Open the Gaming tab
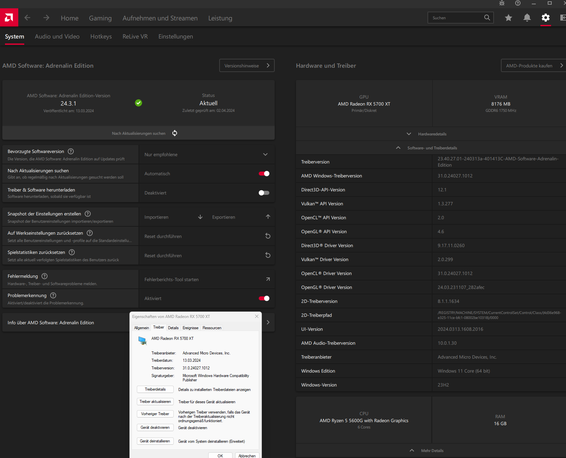The height and width of the screenshot is (458, 566). point(100,18)
